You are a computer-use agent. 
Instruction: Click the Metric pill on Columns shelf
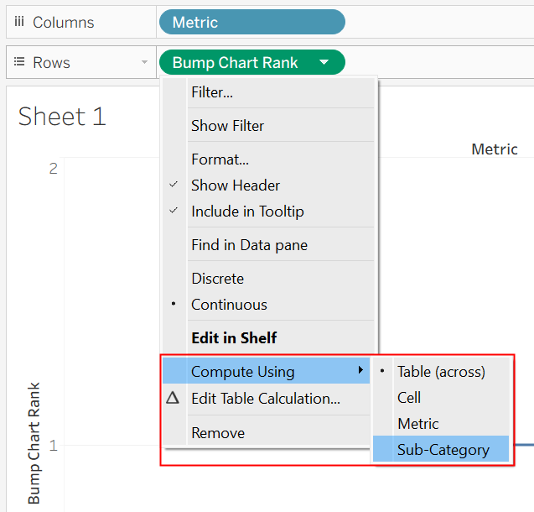pos(252,22)
